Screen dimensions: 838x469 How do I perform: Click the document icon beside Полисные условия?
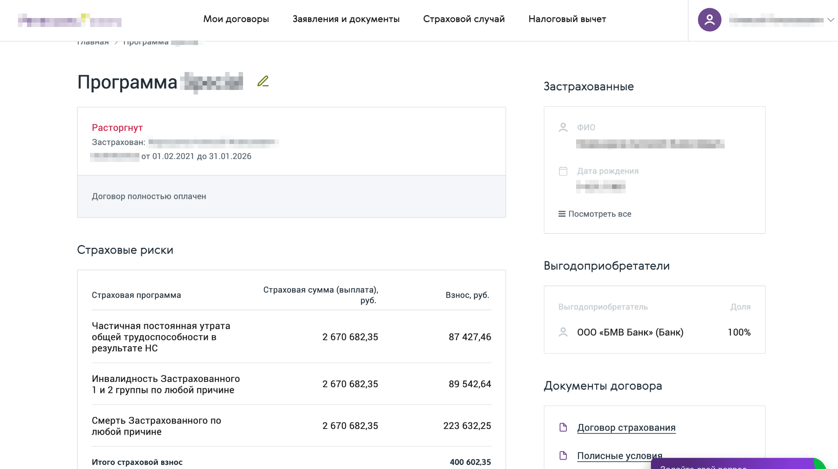[563, 456]
